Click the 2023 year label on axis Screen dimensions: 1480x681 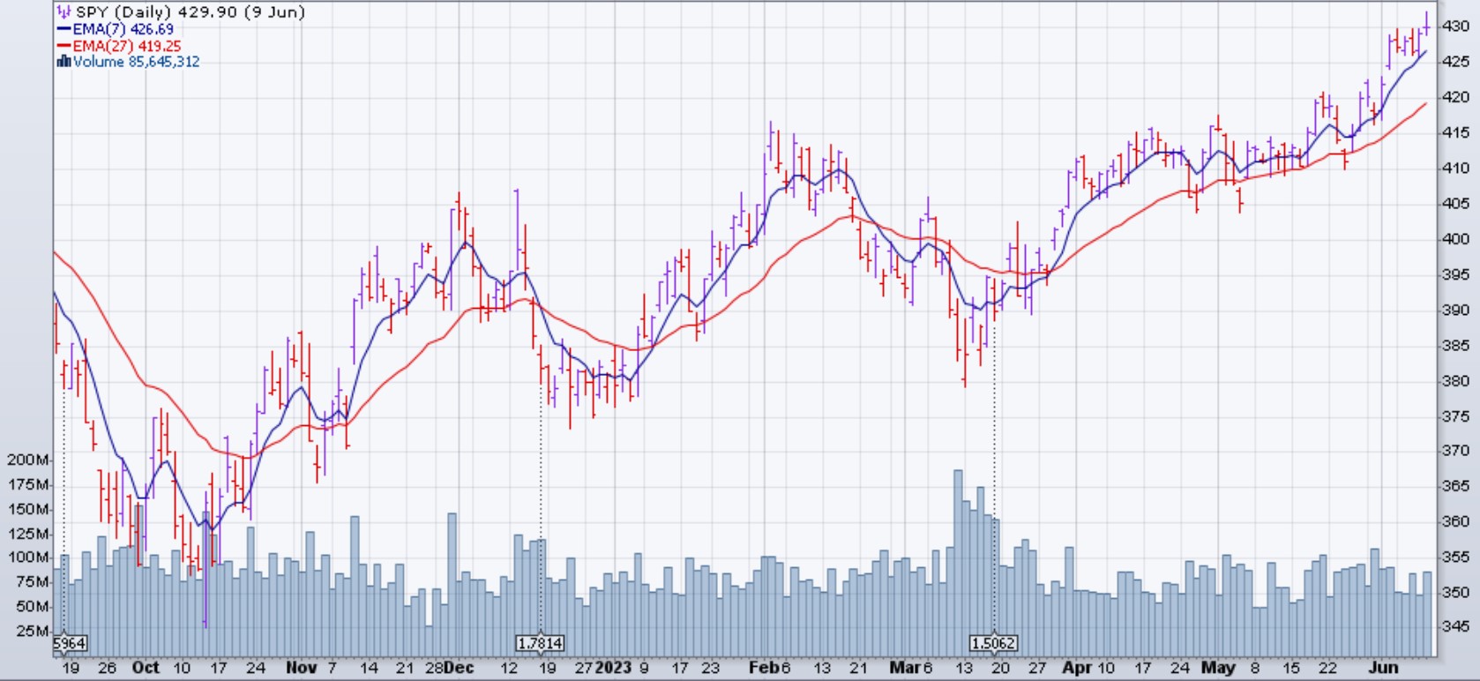[x=613, y=668]
